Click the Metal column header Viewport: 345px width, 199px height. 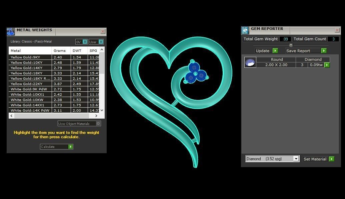(30, 50)
